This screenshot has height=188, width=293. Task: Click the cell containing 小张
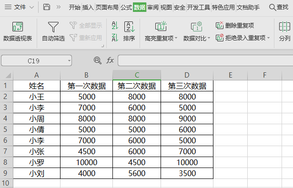point(37,151)
